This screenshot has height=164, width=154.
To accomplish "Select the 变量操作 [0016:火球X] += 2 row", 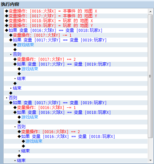I will tap(76, 132).
